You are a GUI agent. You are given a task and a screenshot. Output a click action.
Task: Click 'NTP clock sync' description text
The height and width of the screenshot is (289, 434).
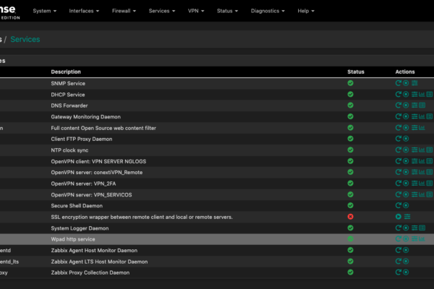[x=69, y=150]
